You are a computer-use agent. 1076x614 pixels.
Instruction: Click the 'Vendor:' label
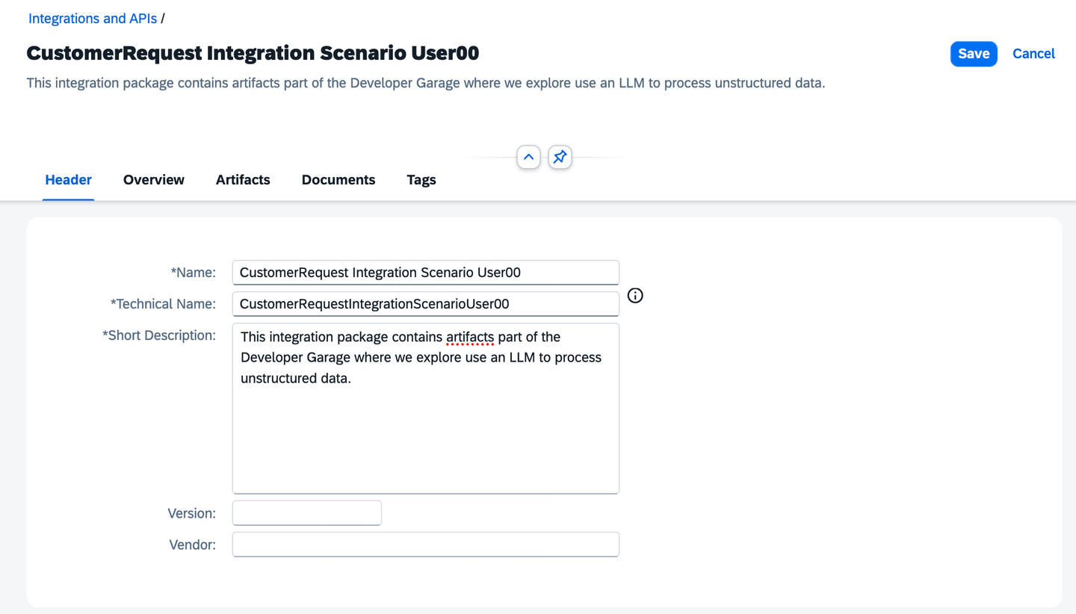click(193, 545)
